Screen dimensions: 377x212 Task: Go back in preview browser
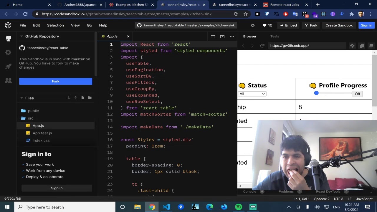243,46
